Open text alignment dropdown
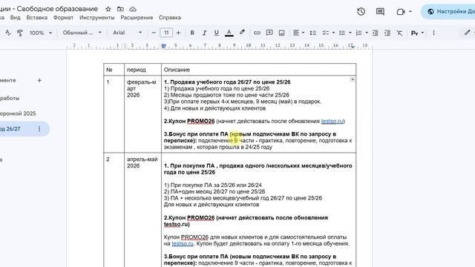 [298, 33]
